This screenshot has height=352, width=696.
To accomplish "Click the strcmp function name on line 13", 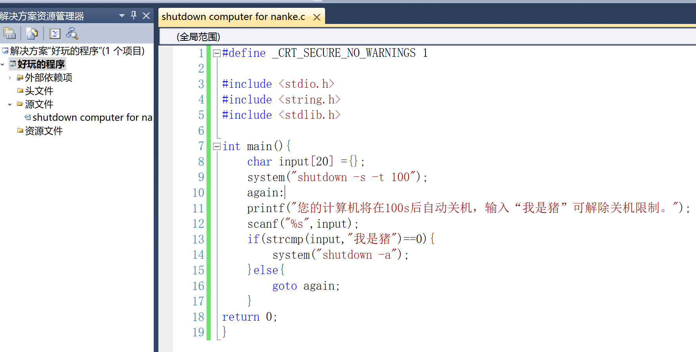I will point(285,239).
